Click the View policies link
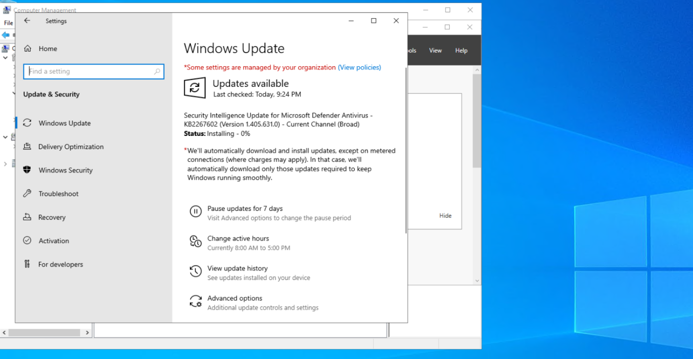The width and height of the screenshot is (693, 359). pos(359,67)
